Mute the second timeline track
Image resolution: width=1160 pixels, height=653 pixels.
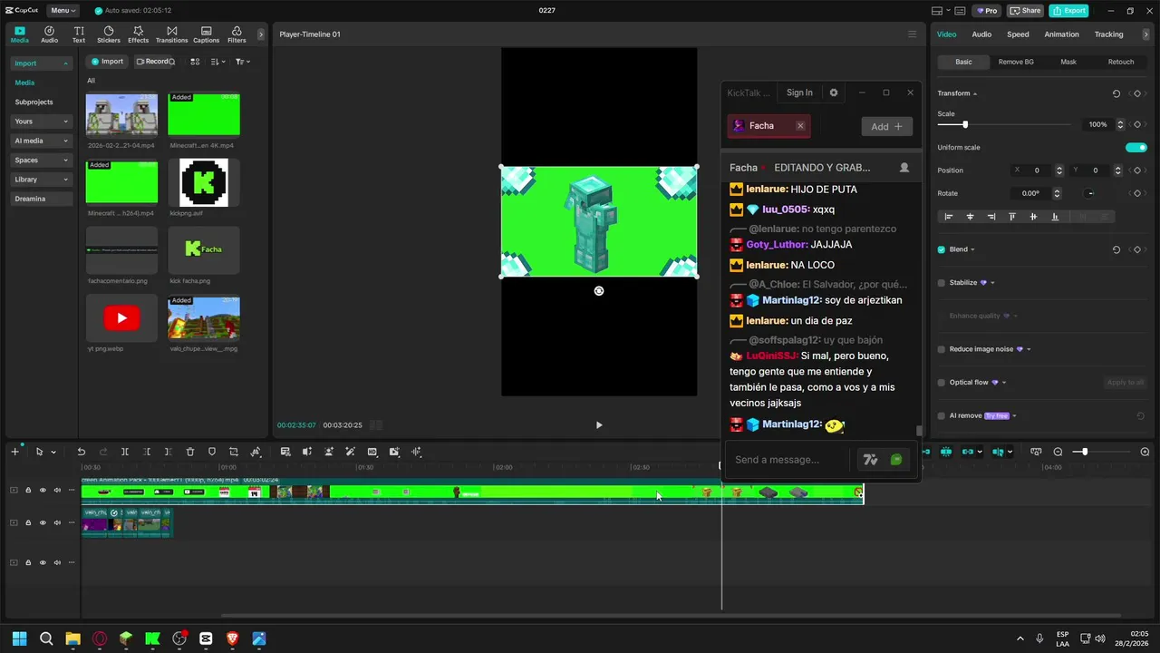(56, 522)
